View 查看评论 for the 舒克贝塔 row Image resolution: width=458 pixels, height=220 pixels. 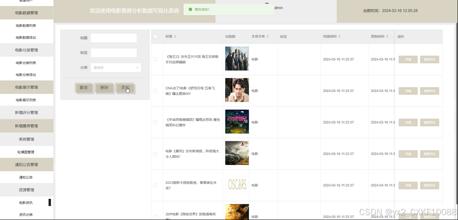pyautogui.click(x=429, y=91)
